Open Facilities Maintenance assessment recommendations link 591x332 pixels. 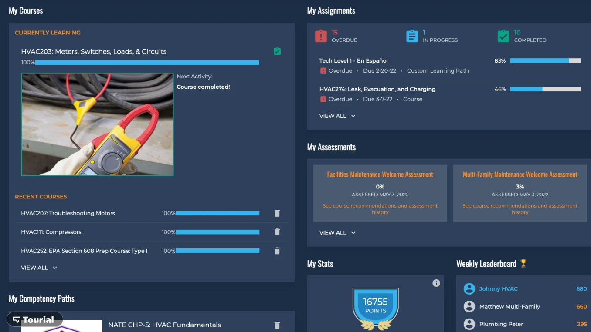380,209
